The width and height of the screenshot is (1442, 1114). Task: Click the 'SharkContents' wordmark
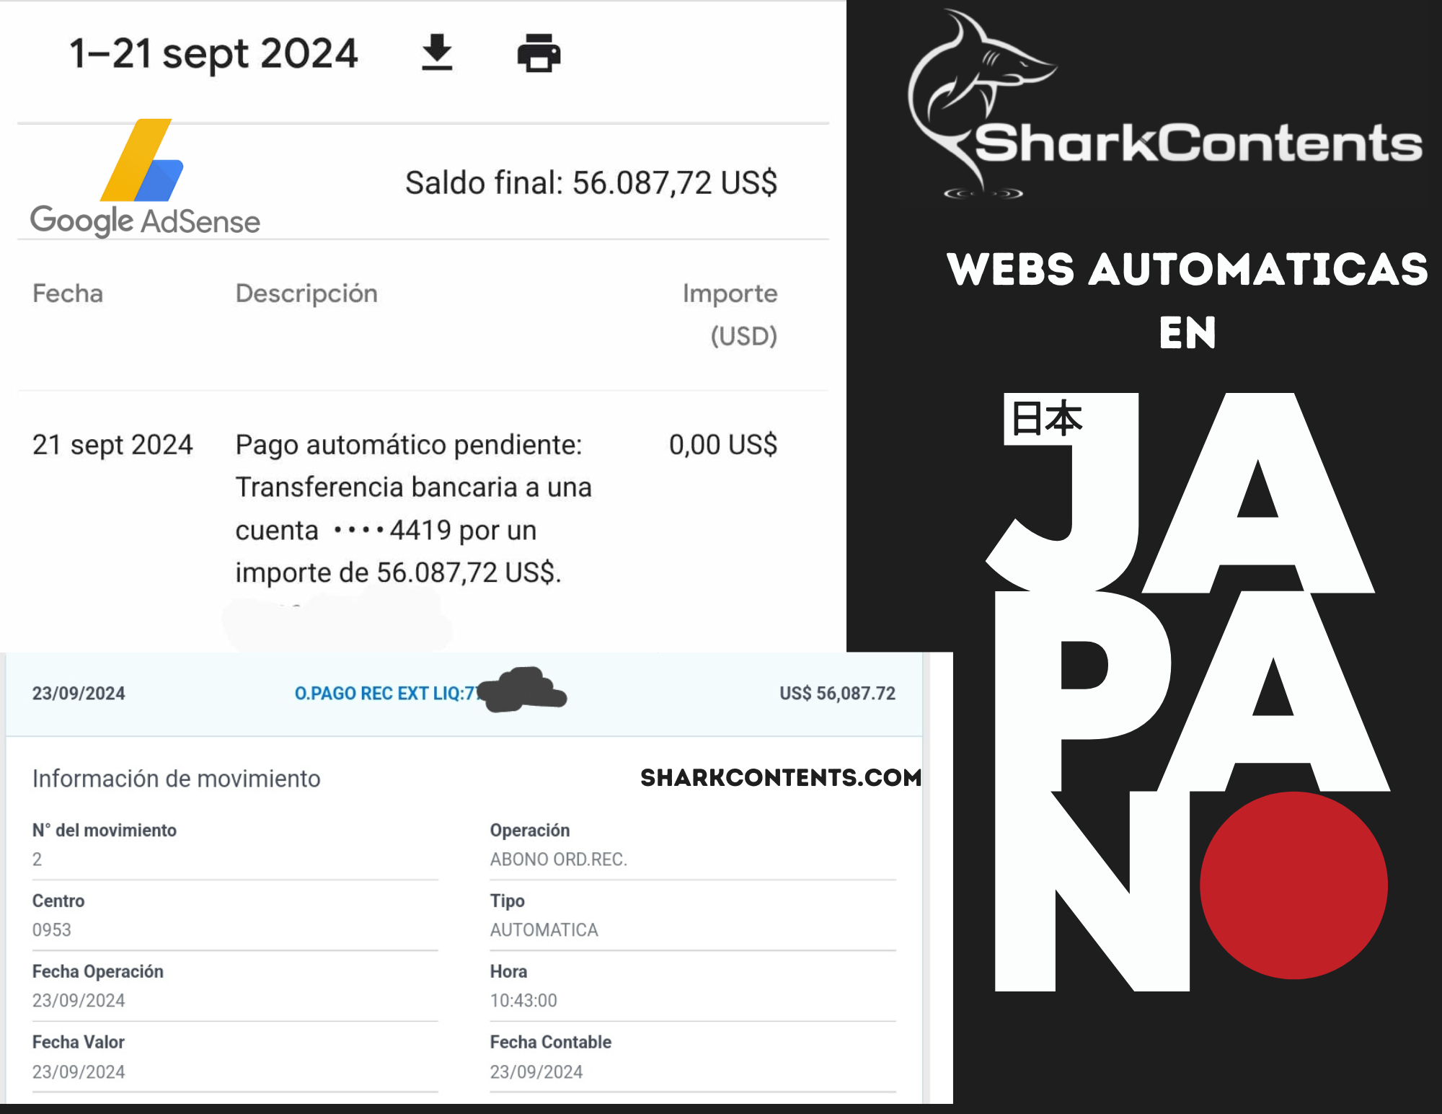[1198, 143]
